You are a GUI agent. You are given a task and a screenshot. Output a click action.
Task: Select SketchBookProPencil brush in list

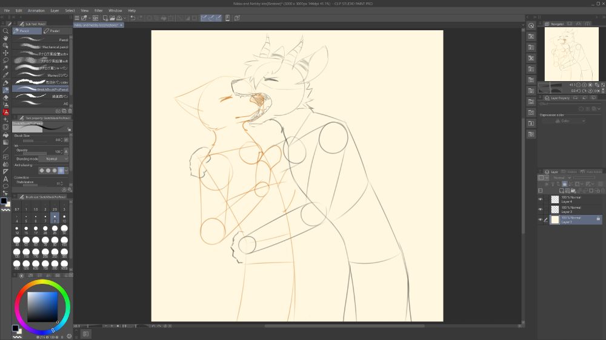click(41, 89)
